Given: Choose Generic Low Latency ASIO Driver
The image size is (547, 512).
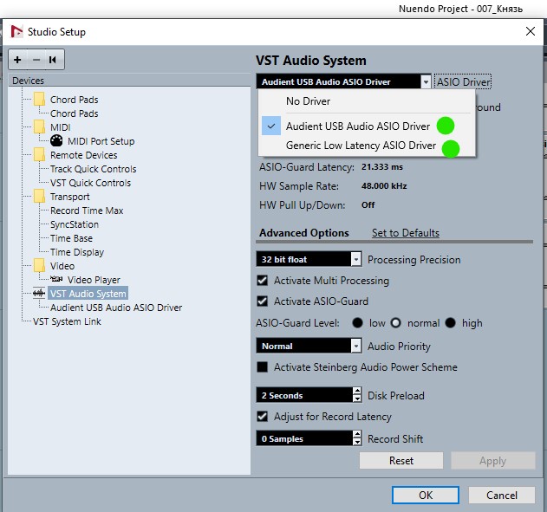Looking at the screenshot, I should [x=361, y=146].
